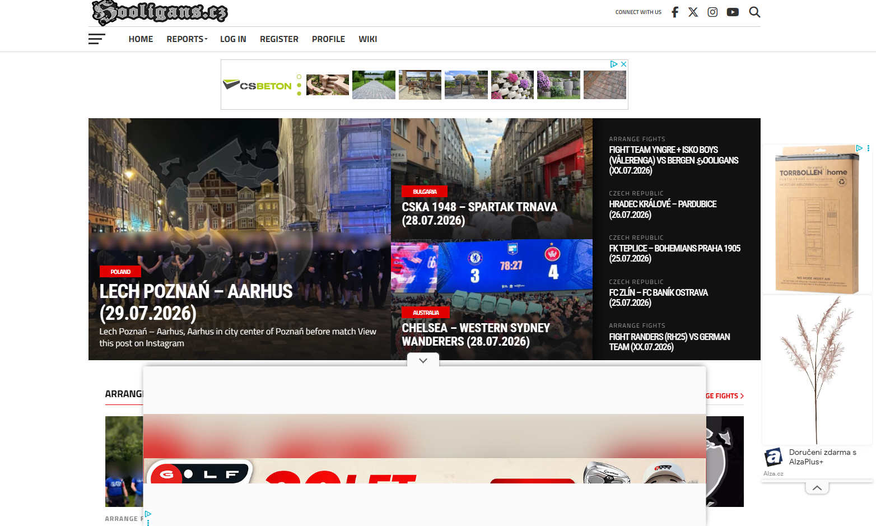Screen dimensions: 876x526
Task: Click the more Arrange Fights link
Action: point(725,396)
